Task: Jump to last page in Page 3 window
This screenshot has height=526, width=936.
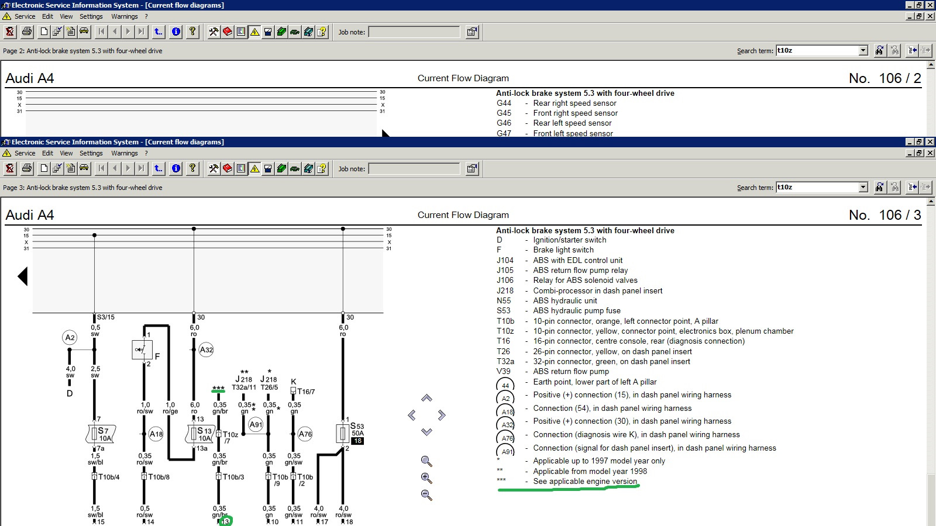Action: coord(142,169)
